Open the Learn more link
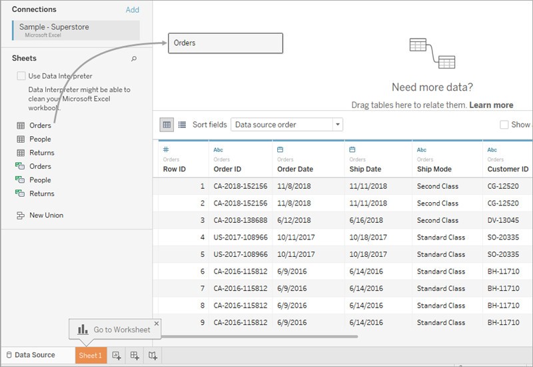 [491, 105]
